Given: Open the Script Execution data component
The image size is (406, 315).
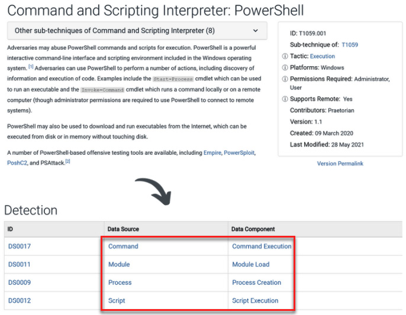Looking at the screenshot, I should [255, 300].
